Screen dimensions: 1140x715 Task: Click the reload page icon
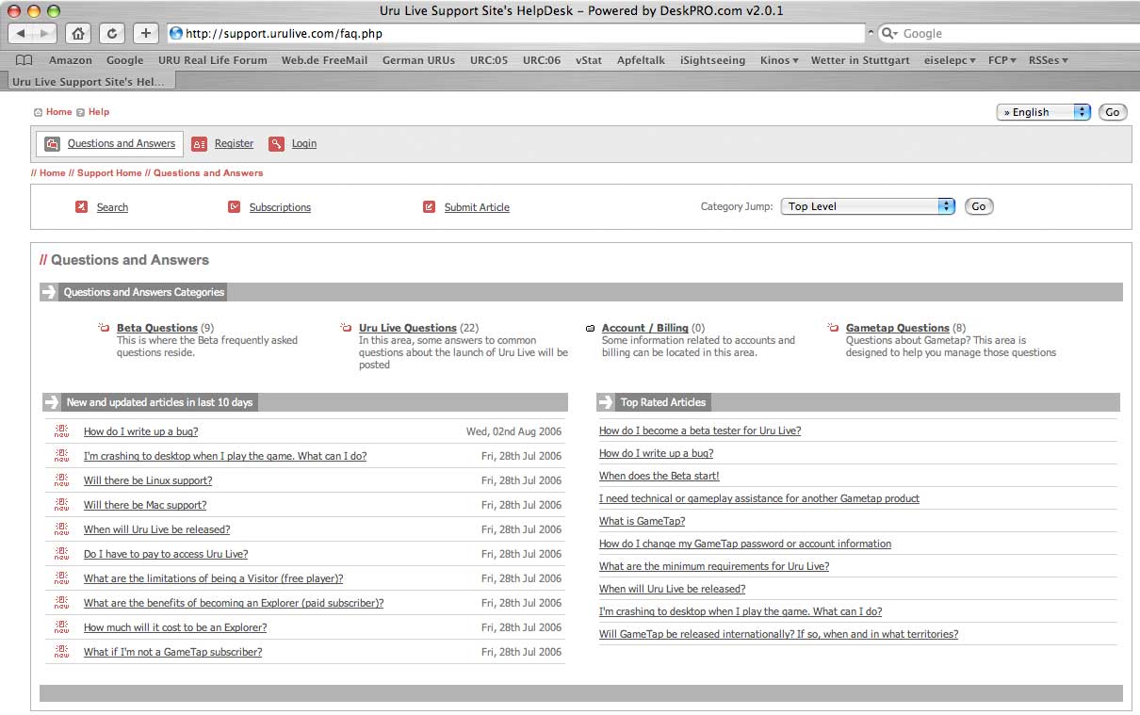pyautogui.click(x=111, y=33)
